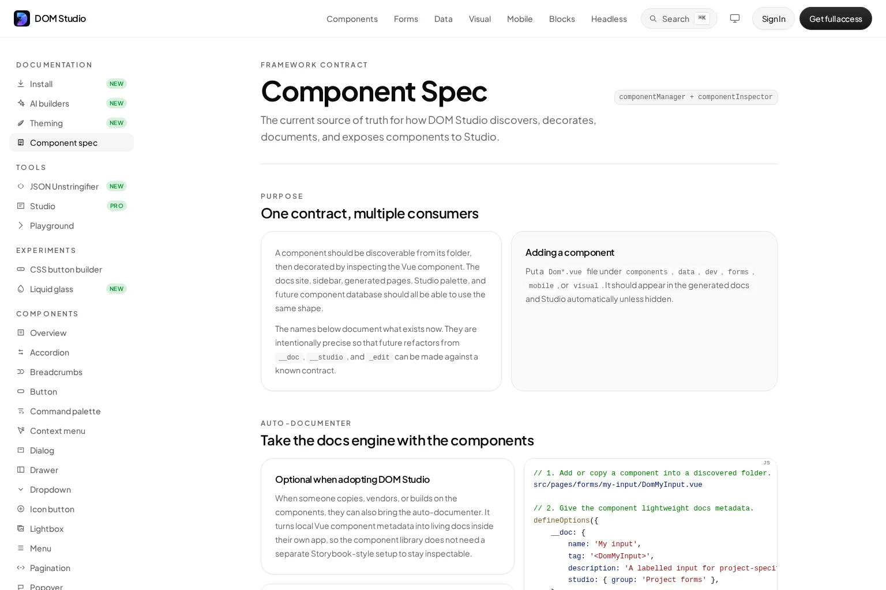
Task: Click the Dialog sidebar icon
Action: pyautogui.click(x=21, y=450)
